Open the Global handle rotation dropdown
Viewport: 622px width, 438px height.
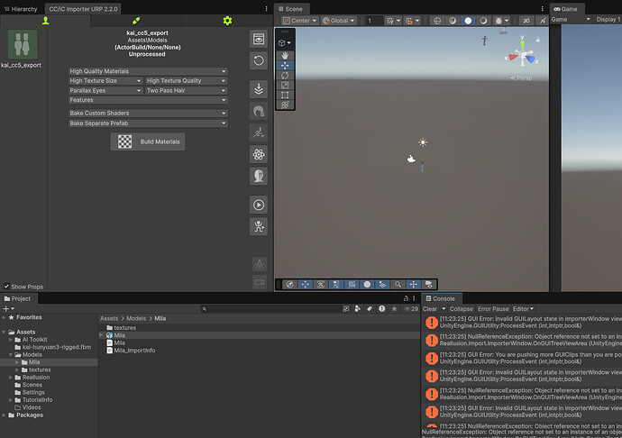[338, 21]
